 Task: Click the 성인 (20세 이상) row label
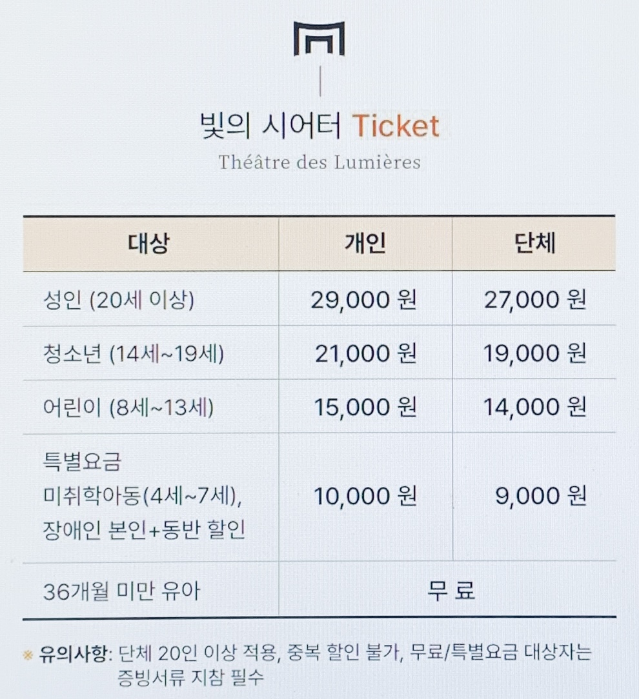pos(119,300)
